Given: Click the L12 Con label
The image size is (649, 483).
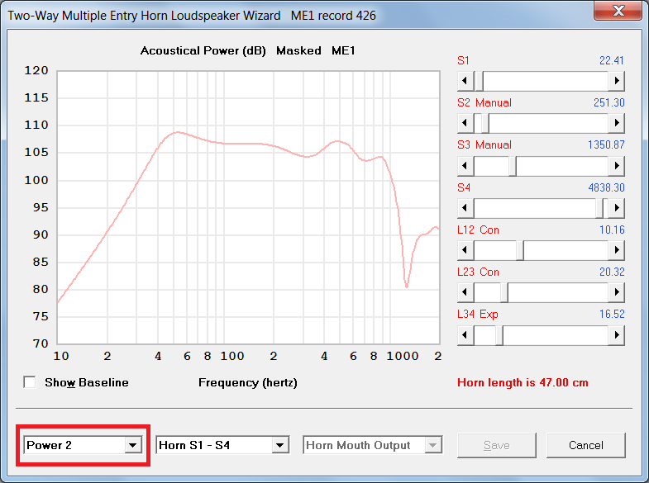Looking at the screenshot, I should tap(478, 230).
